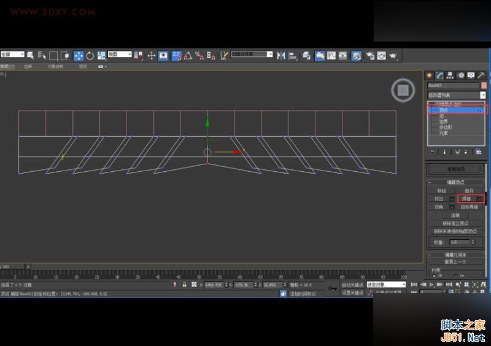Screen dimensions: 491x346
Task: Open the Curve Editor icon
Action: click(331, 55)
